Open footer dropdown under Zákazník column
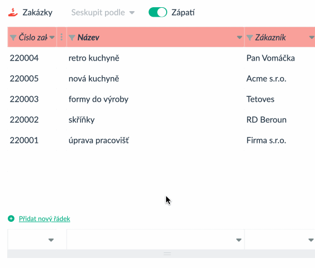The image size is (315, 268). click(x=311, y=240)
